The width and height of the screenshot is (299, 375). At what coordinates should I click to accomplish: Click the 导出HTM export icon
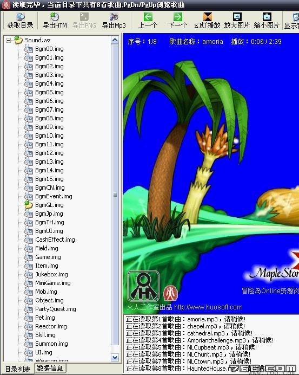tap(55, 21)
